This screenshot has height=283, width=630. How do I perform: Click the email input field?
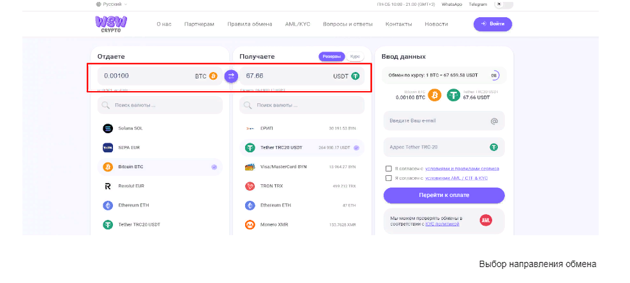[x=437, y=120]
